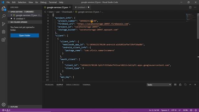This screenshot has height=112, width=199.
Task: Click the 1 UNSAVED badge
Action: click(x=29, y=12)
